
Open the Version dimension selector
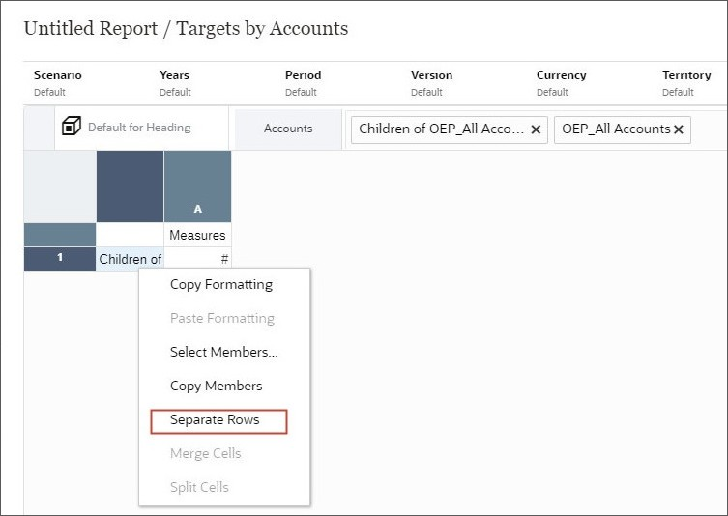click(x=431, y=83)
